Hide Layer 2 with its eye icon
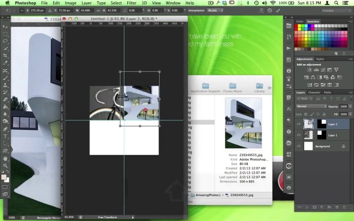 coord(298,124)
